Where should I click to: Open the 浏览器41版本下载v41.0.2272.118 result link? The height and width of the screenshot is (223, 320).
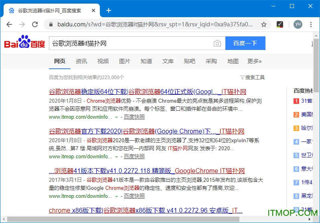pos(147,171)
